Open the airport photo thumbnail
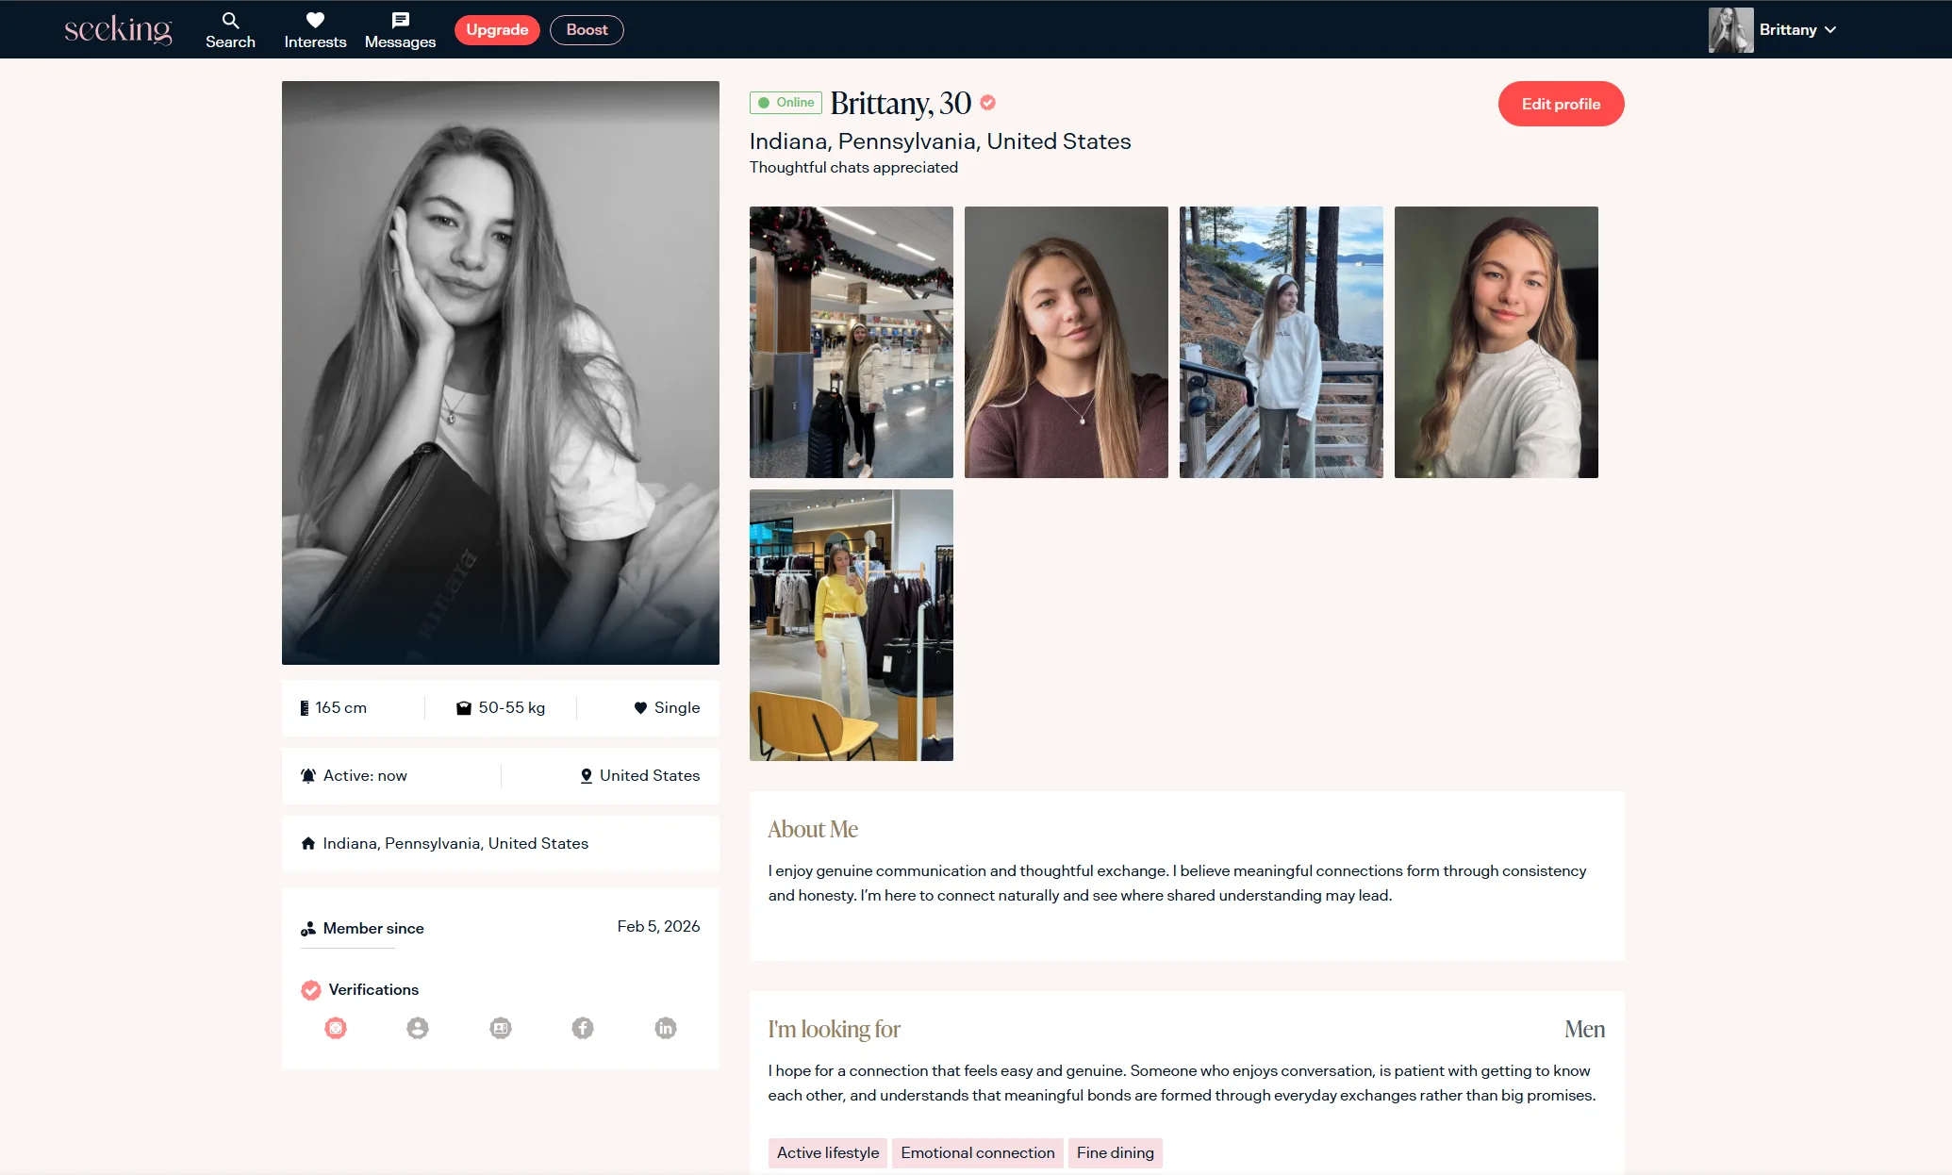This screenshot has width=1952, height=1175. (x=851, y=342)
